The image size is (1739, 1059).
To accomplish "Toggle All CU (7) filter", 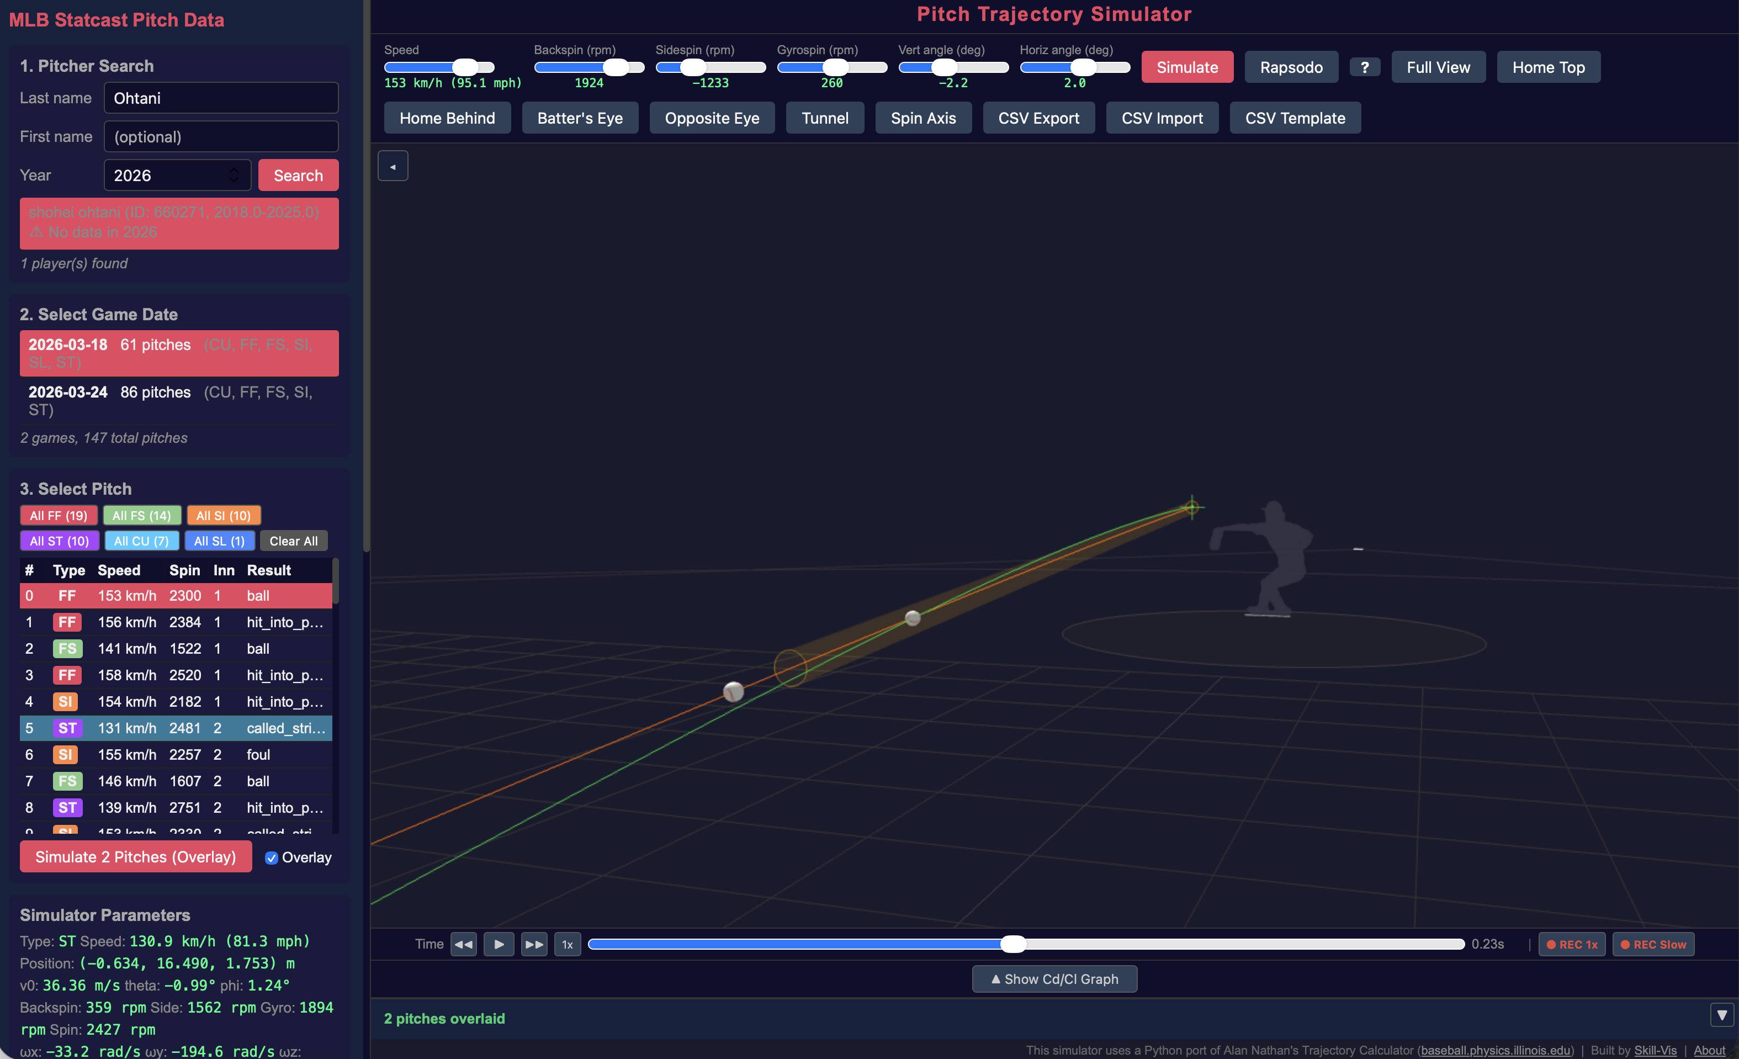I will [142, 541].
